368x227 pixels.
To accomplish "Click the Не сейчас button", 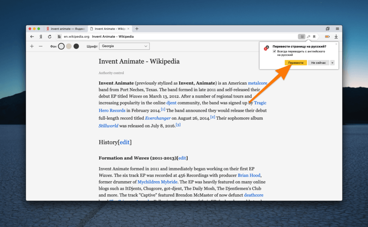I will [x=318, y=63].
